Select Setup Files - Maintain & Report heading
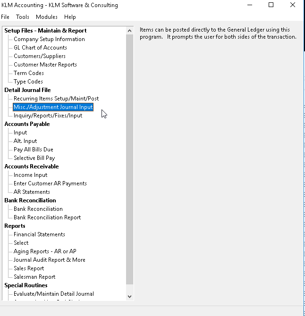This screenshot has width=305, height=316. click(x=45, y=31)
